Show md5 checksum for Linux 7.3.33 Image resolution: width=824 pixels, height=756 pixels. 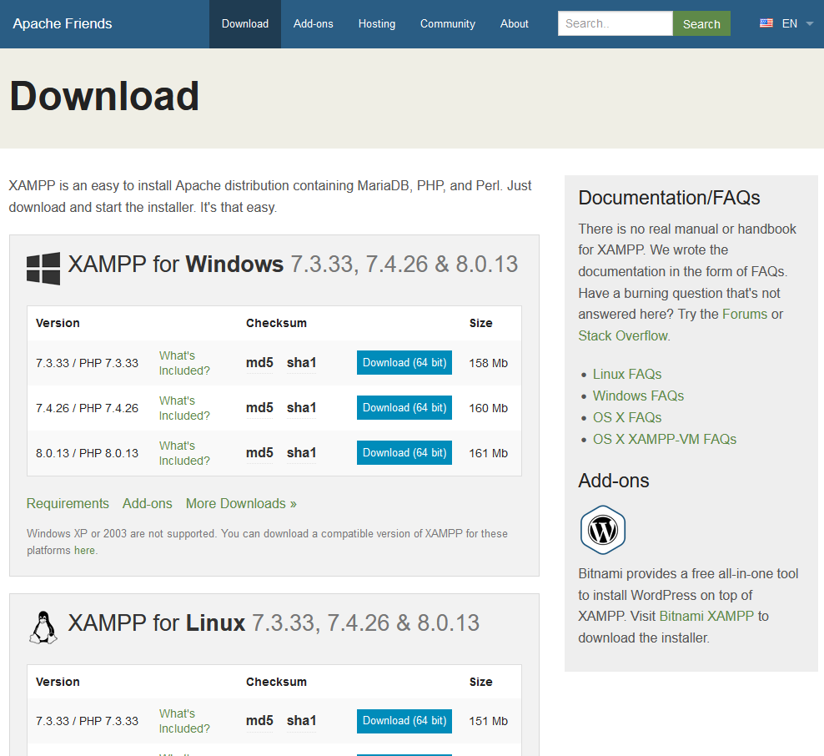click(x=259, y=721)
